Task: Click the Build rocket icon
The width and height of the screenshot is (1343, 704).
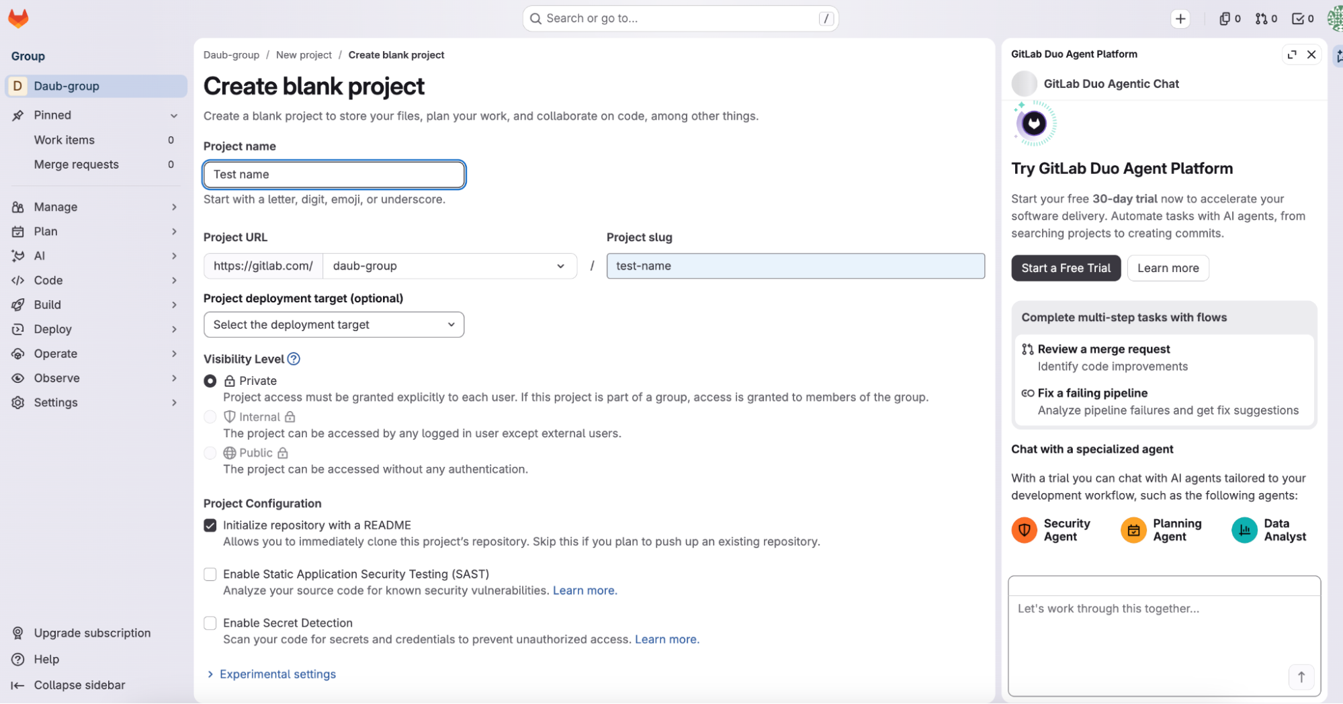Action: tap(18, 305)
